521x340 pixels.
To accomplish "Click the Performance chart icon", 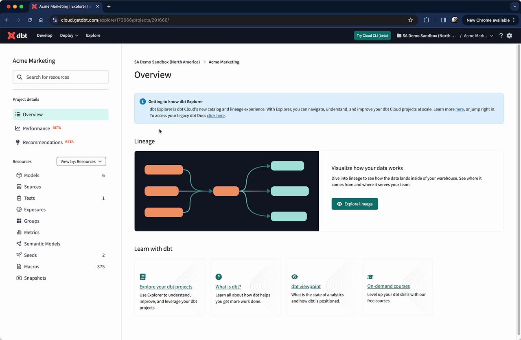I will (x=18, y=128).
